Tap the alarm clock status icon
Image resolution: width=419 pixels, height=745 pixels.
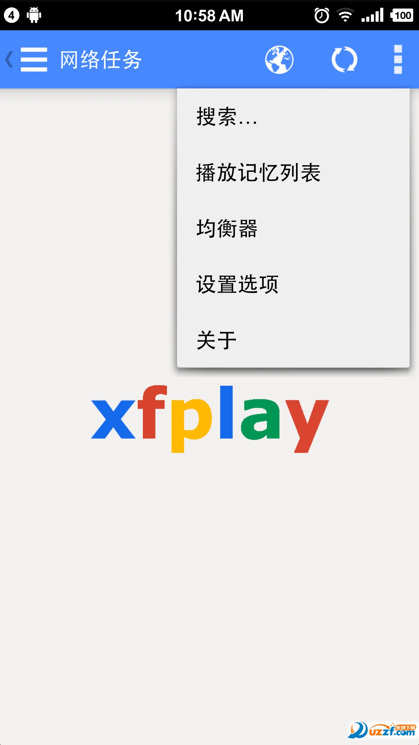322,16
